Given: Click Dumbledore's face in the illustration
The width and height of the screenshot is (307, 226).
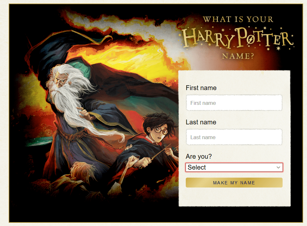Looking at the screenshot, I should (x=59, y=80).
